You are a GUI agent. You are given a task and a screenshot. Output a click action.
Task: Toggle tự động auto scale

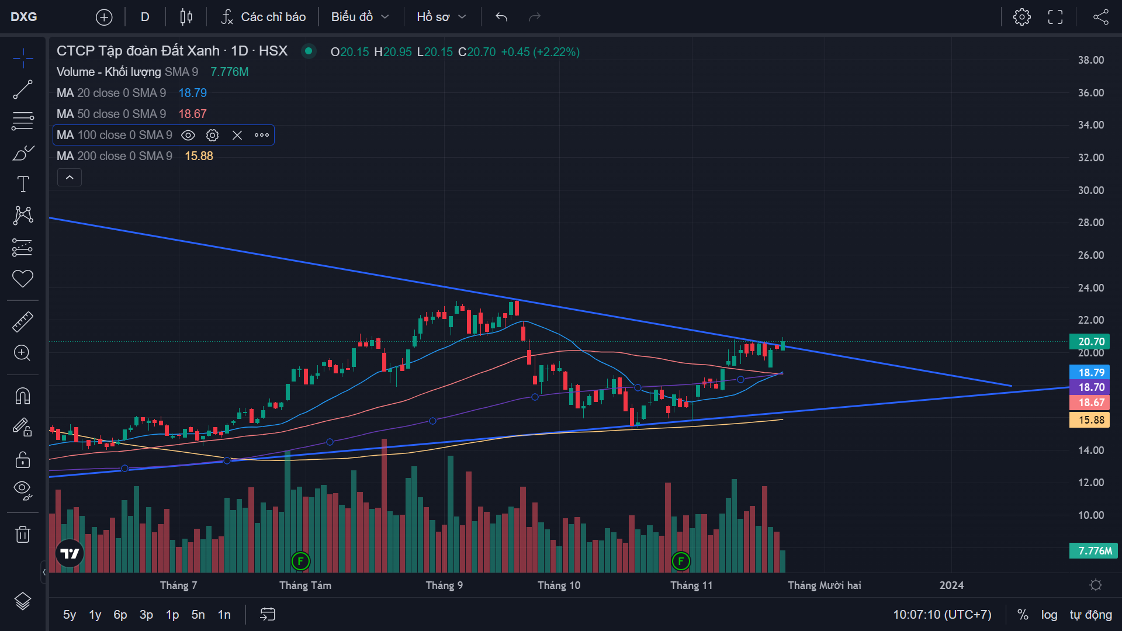pyautogui.click(x=1090, y=615)
